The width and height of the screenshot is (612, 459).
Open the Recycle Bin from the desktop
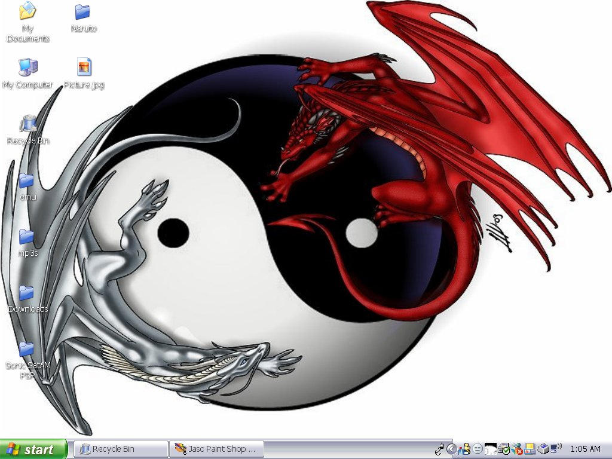click(27, 123)
